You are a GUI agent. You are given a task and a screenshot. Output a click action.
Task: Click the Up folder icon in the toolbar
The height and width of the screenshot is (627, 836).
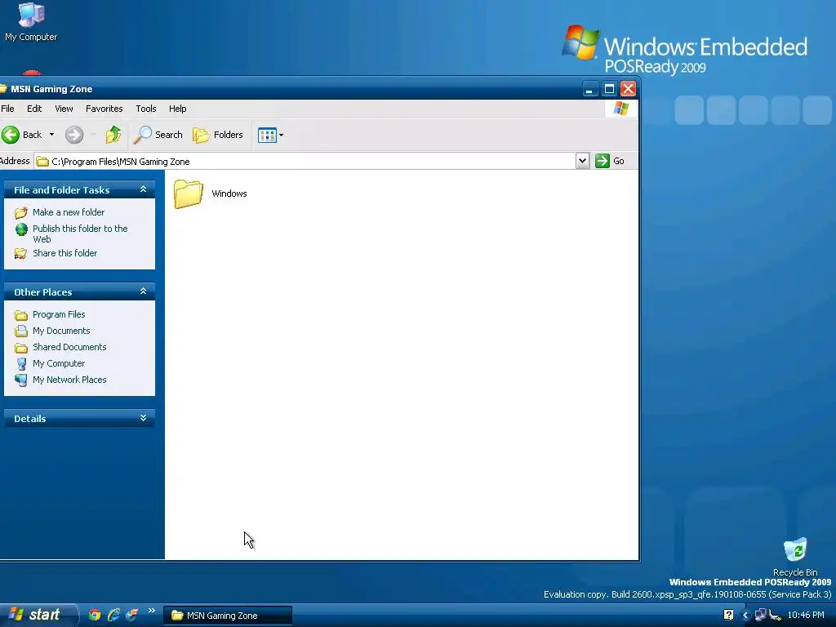coord(113,135)
